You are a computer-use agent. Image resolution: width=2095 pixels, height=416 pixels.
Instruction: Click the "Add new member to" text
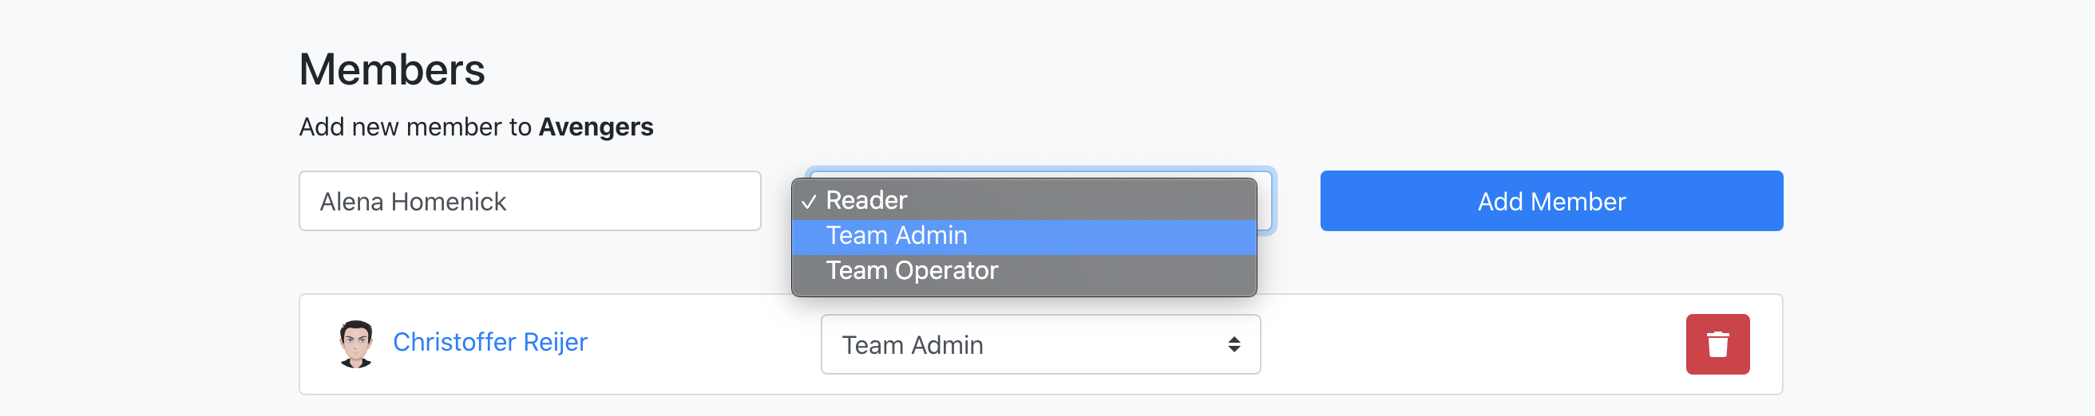click(415, 128)
